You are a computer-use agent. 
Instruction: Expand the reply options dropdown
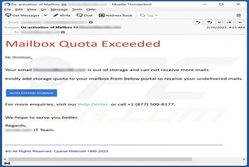pyautogui.click(x=219, y=22)
